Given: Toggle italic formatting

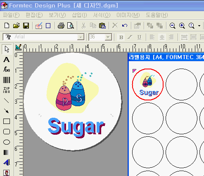Looking at the screenshot, I should pos(130,37).
